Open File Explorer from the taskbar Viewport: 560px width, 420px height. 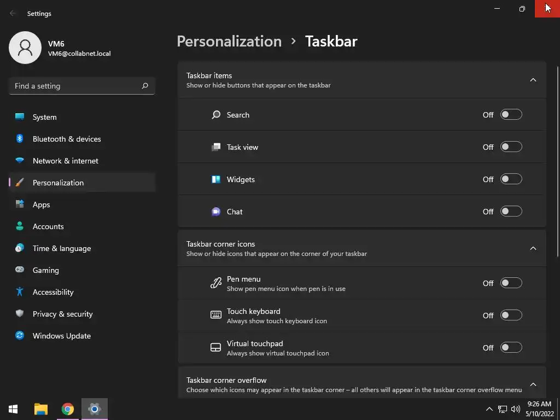(x=41, y=409)
